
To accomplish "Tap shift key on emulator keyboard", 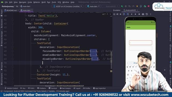I will 128,75.
